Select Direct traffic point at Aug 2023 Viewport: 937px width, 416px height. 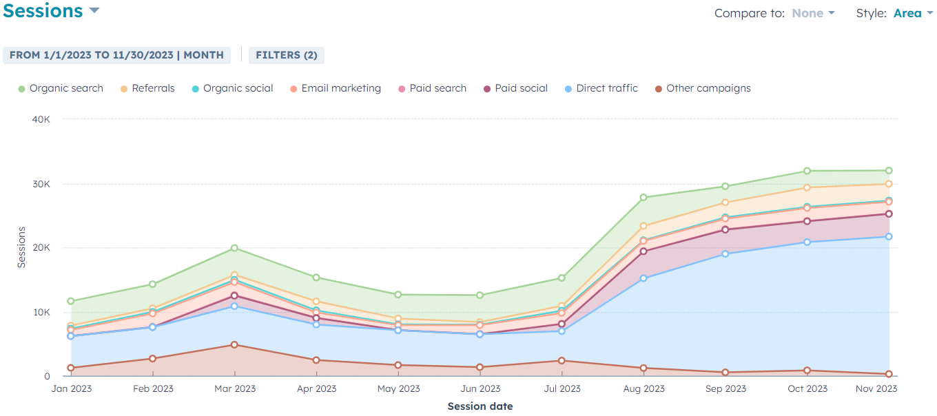[643, 278]
